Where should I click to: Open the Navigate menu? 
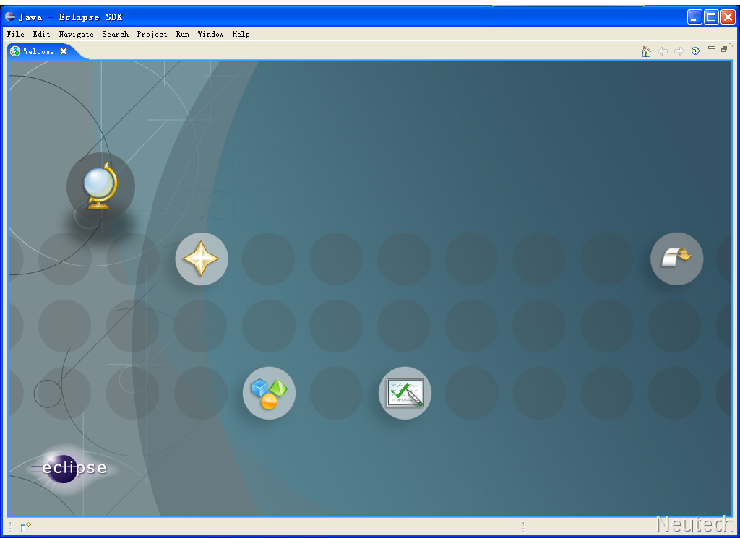[77, 35]
